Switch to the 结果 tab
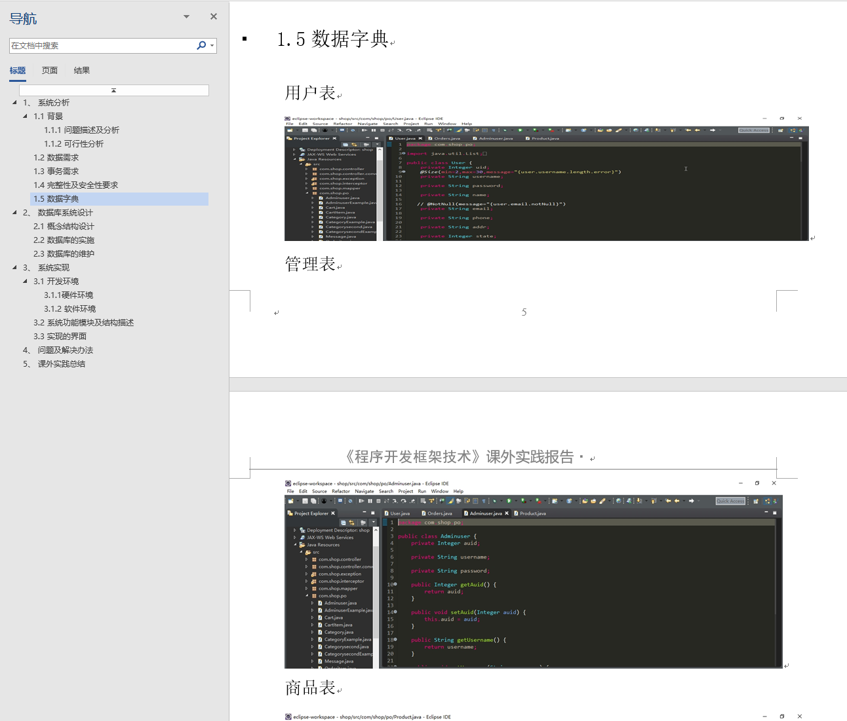The height and width of the screenshot is (721, 847). 81,70
